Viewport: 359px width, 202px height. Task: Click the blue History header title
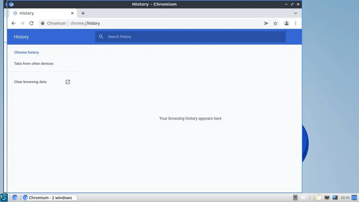(x=21, y=37)
